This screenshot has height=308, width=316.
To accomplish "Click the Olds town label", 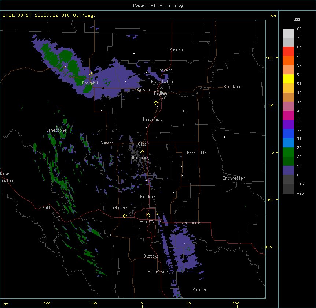I will pos(142,144).
